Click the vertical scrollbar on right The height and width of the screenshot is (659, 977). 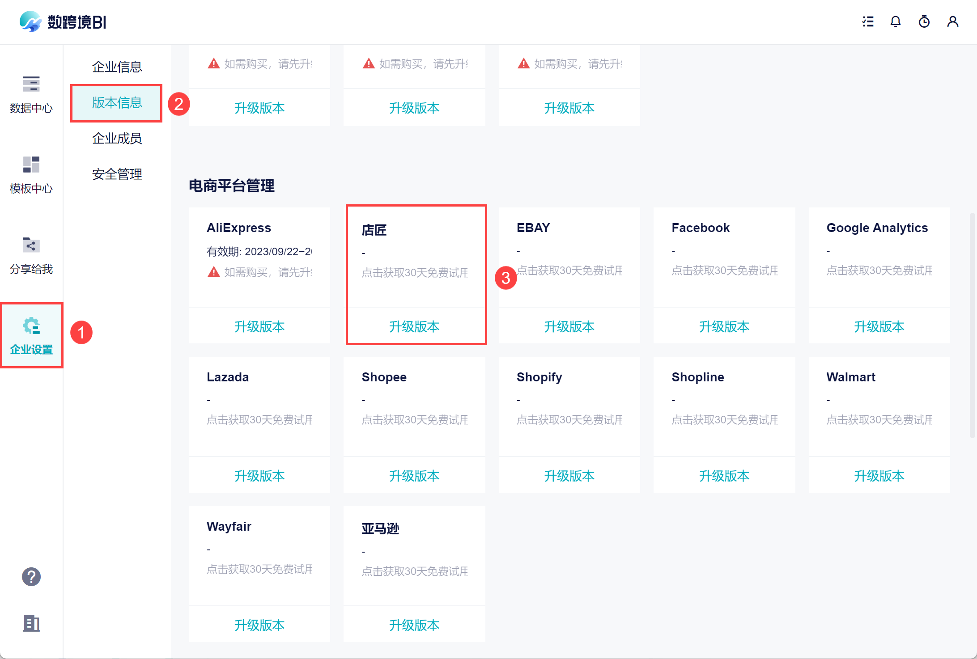(972, 326)
